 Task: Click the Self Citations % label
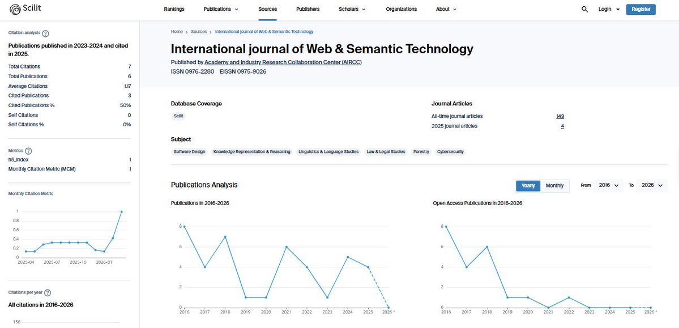point(26,125)
